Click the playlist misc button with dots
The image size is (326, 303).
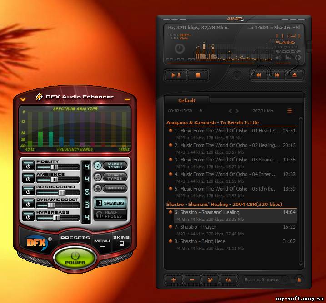pos(210,280)
